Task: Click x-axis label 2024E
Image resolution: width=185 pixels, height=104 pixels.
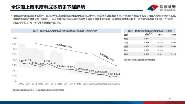Action: 111,84
